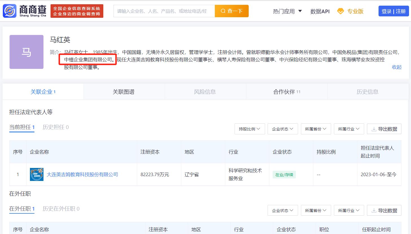Switch to the 历史信息 tab
411x234 pixels.
[368, 92]
